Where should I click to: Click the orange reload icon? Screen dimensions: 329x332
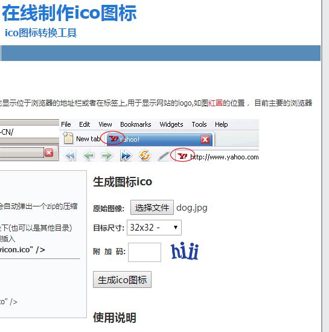click(145, 155)
